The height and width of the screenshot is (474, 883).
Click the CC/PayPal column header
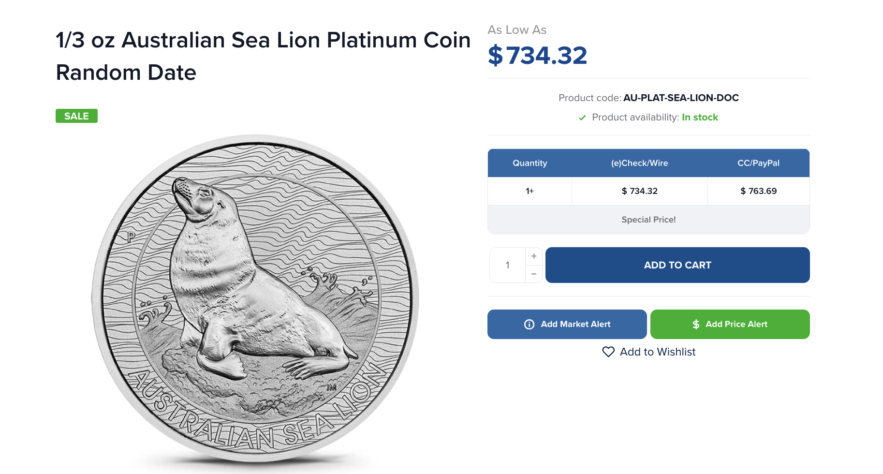758,163
